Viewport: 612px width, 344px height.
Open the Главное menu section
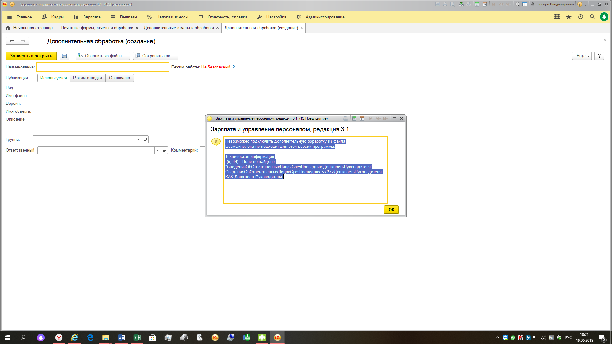tap(19, 17)
